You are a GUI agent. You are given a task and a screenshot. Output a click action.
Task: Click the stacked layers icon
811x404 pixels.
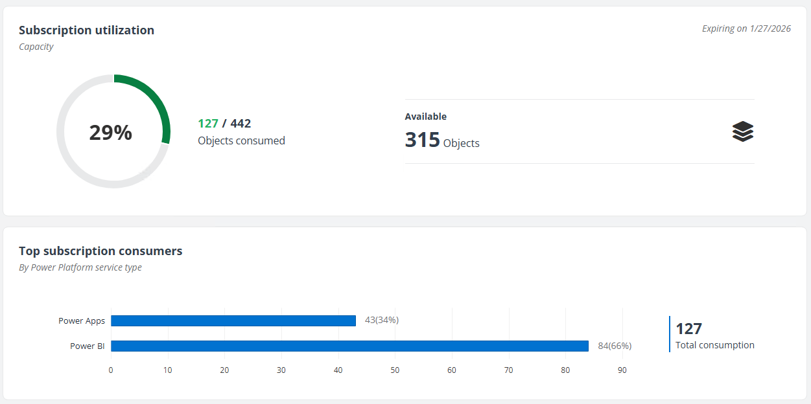point(743,131)
